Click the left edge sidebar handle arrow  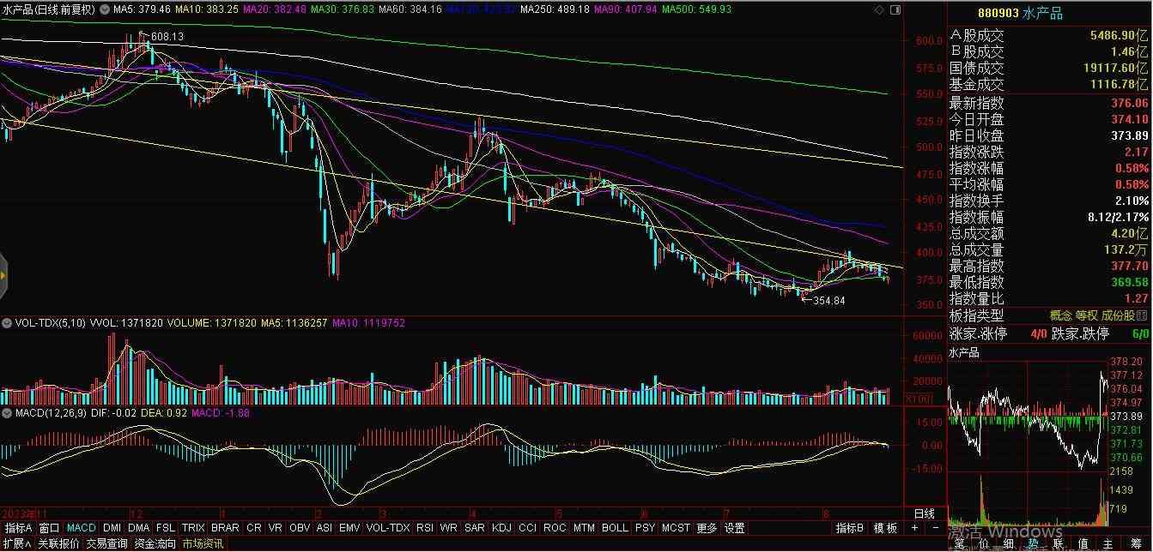click(3, 275)
